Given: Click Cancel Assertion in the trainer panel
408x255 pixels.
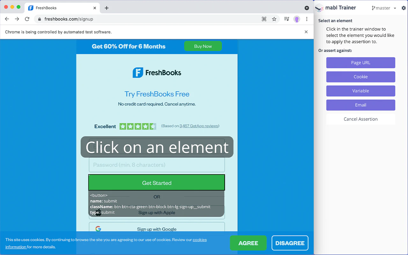Looking at the screenshot, I should (x=361, y=119).
